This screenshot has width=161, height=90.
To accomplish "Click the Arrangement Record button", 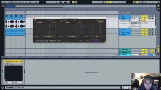I will (x=67, y=2).
